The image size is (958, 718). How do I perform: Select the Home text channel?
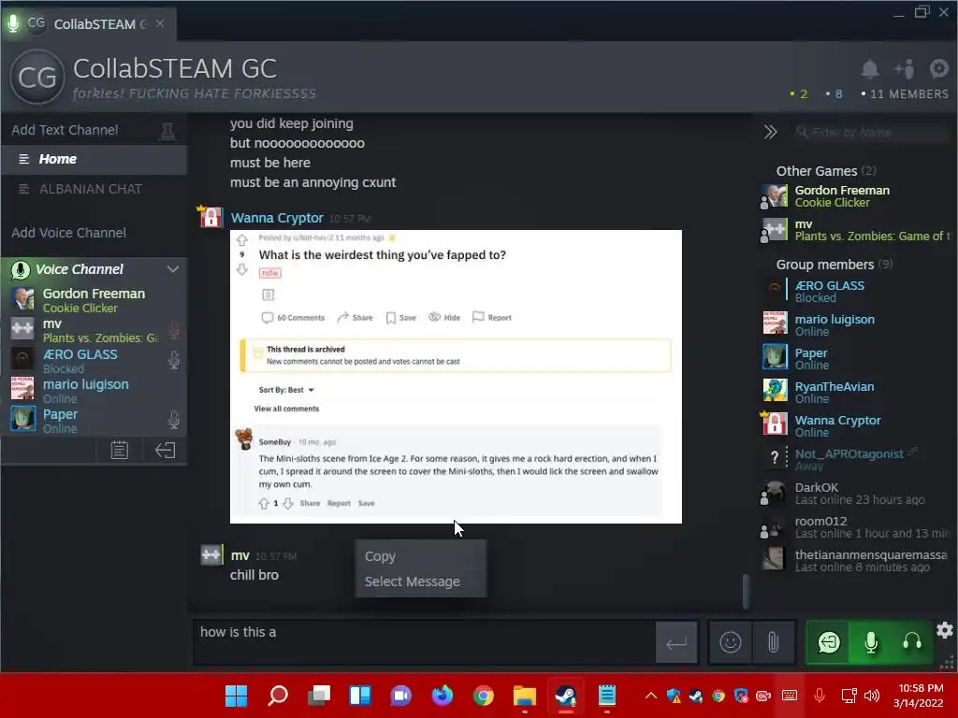[94, 159]
